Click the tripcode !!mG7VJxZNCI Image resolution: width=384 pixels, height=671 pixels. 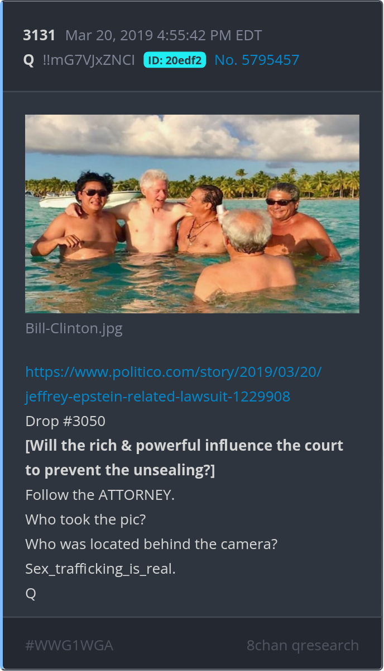(x=89, y=60)
